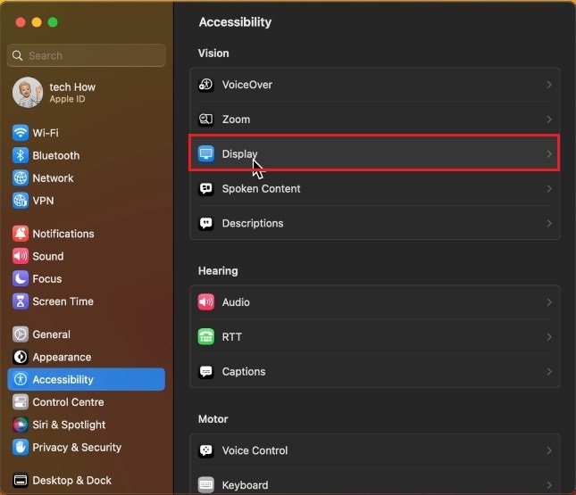This screenshot has width=576, height=495.
Task: Click the Zoom magnifier icon
Action: [x=206, y=120]
